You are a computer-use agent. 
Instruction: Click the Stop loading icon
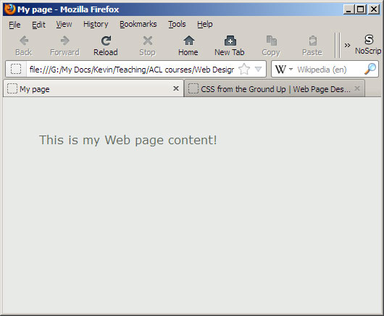tap(147, 41)
